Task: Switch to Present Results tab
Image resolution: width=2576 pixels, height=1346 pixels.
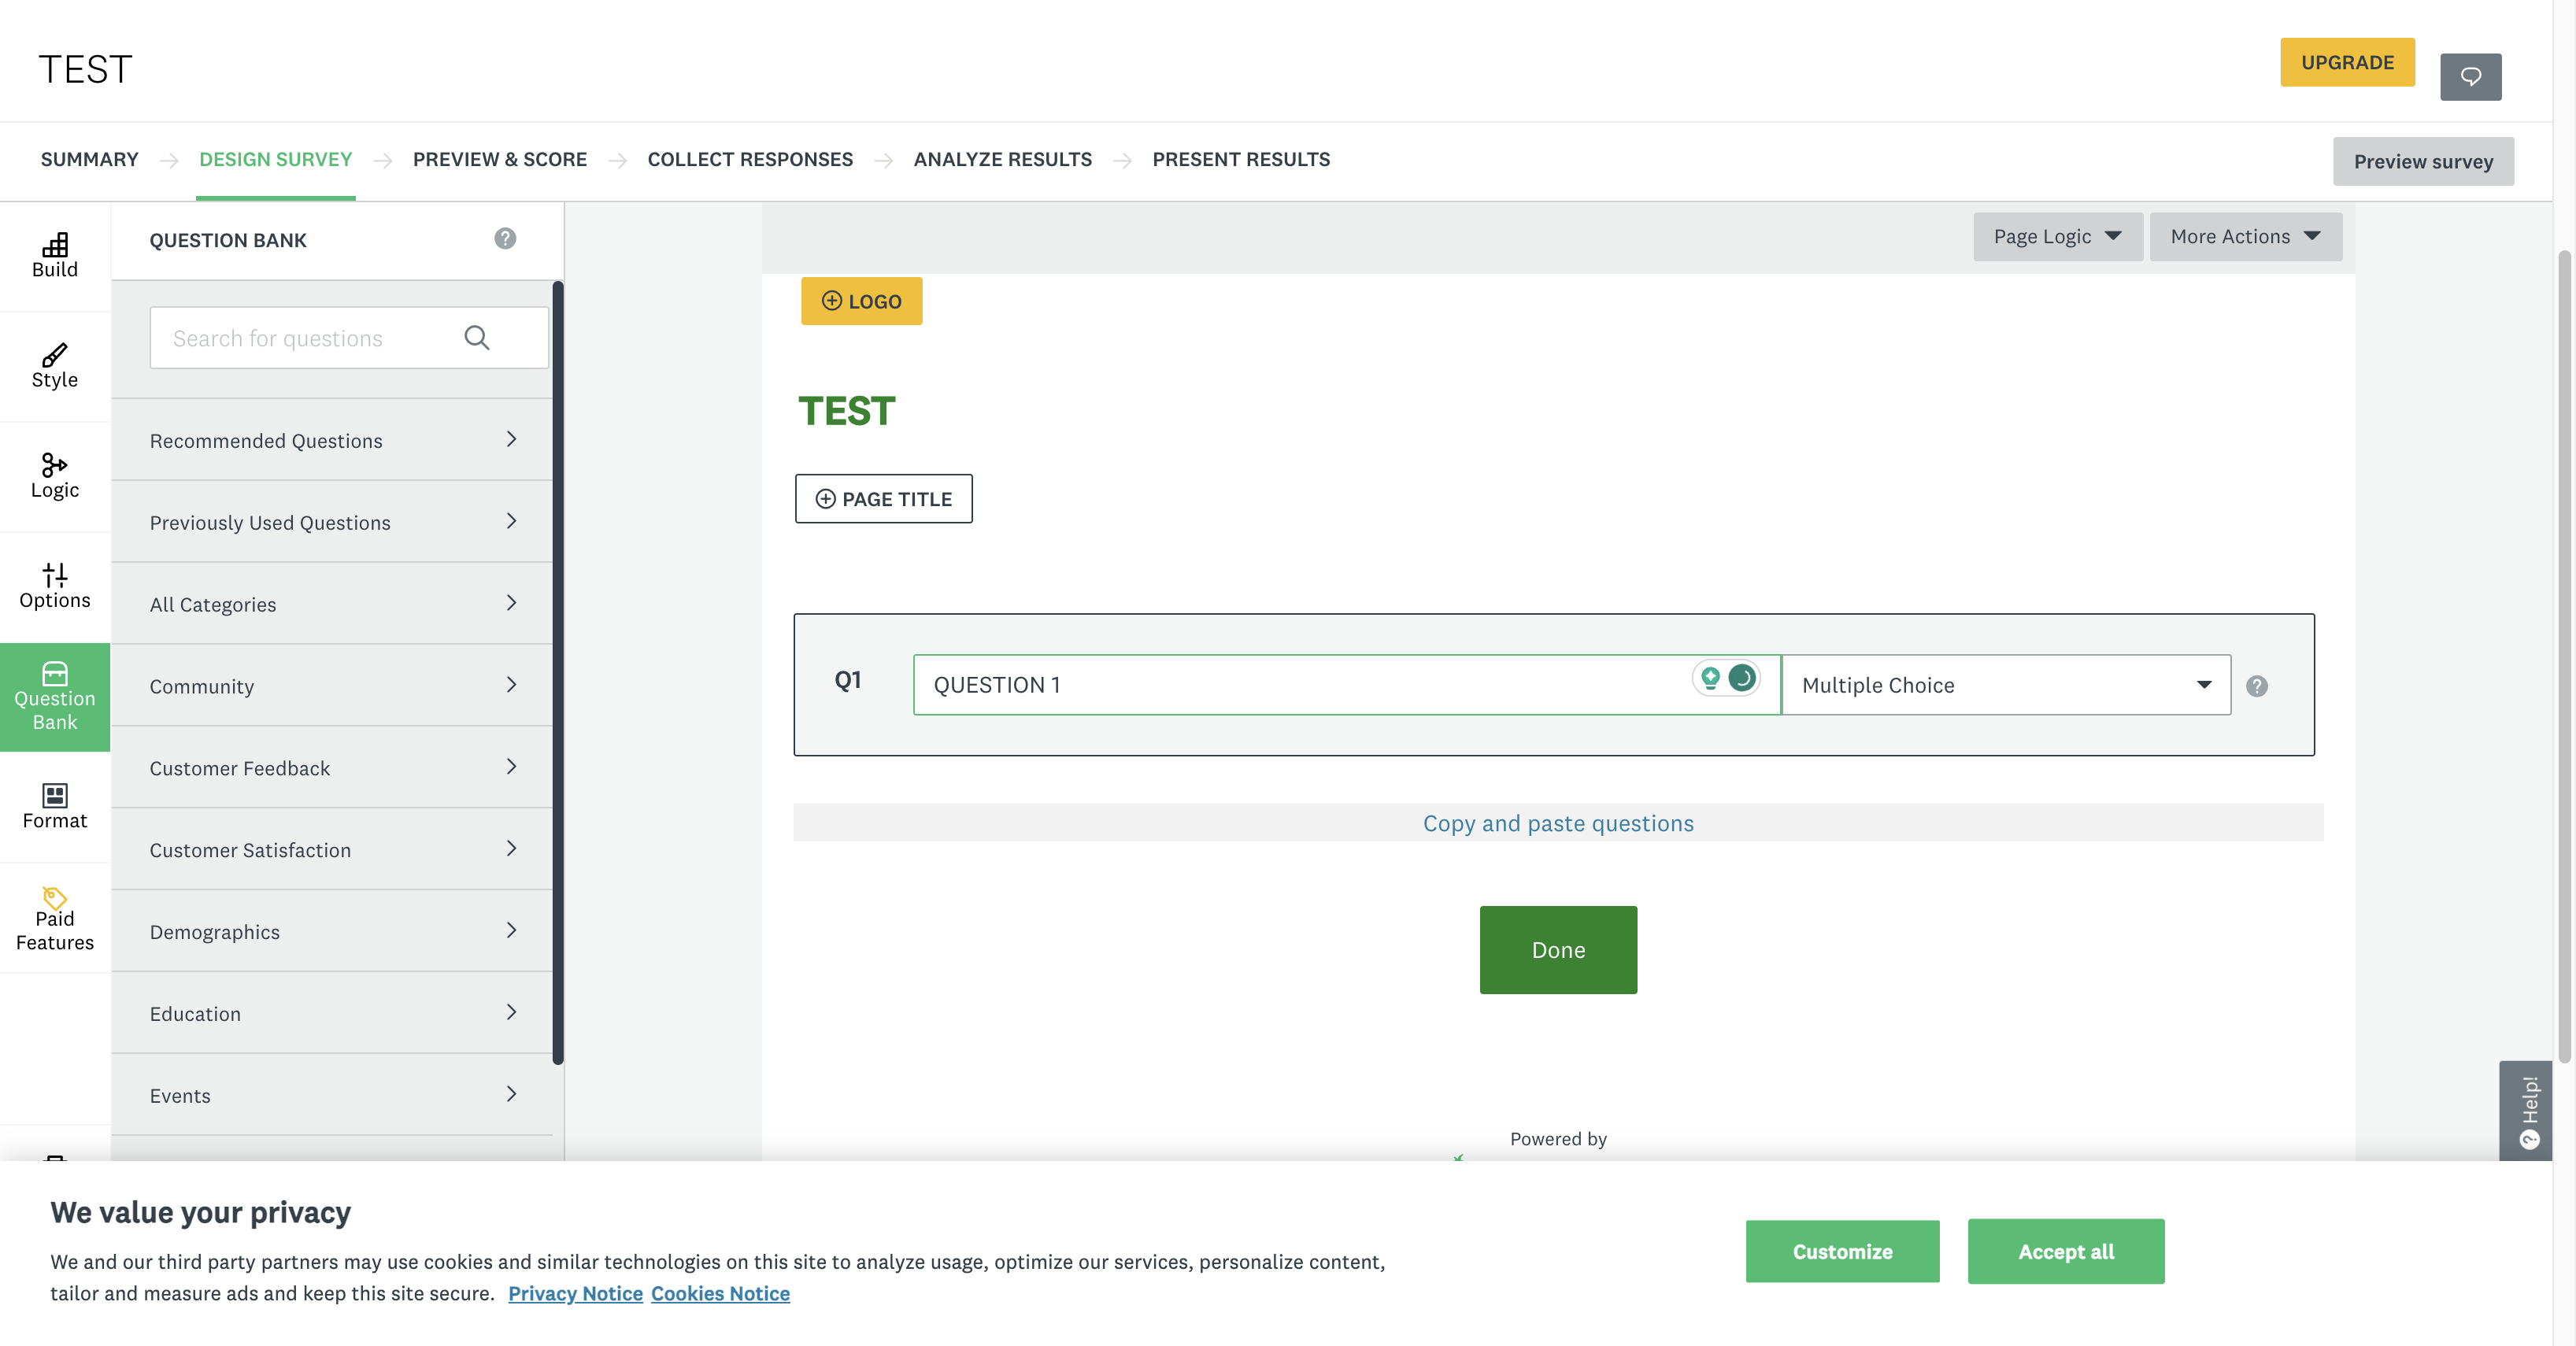Action: point(1241,160)
